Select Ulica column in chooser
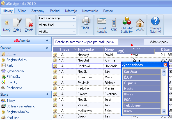172x120 pixels. pos(142,111)
